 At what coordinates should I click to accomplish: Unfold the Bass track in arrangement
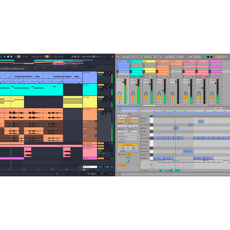pyautogui.click(x=84, y=85)
